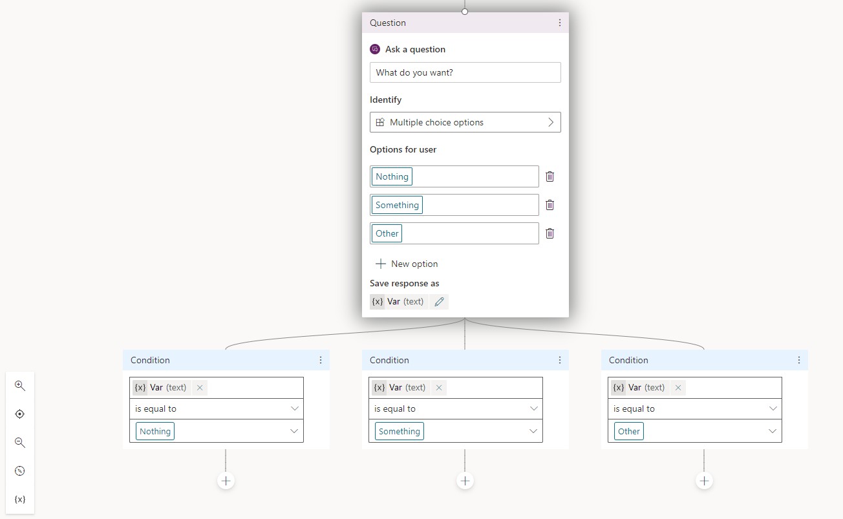Open Question node more options menu
Viewport: 843px width, 519px height.
(560, 23)
